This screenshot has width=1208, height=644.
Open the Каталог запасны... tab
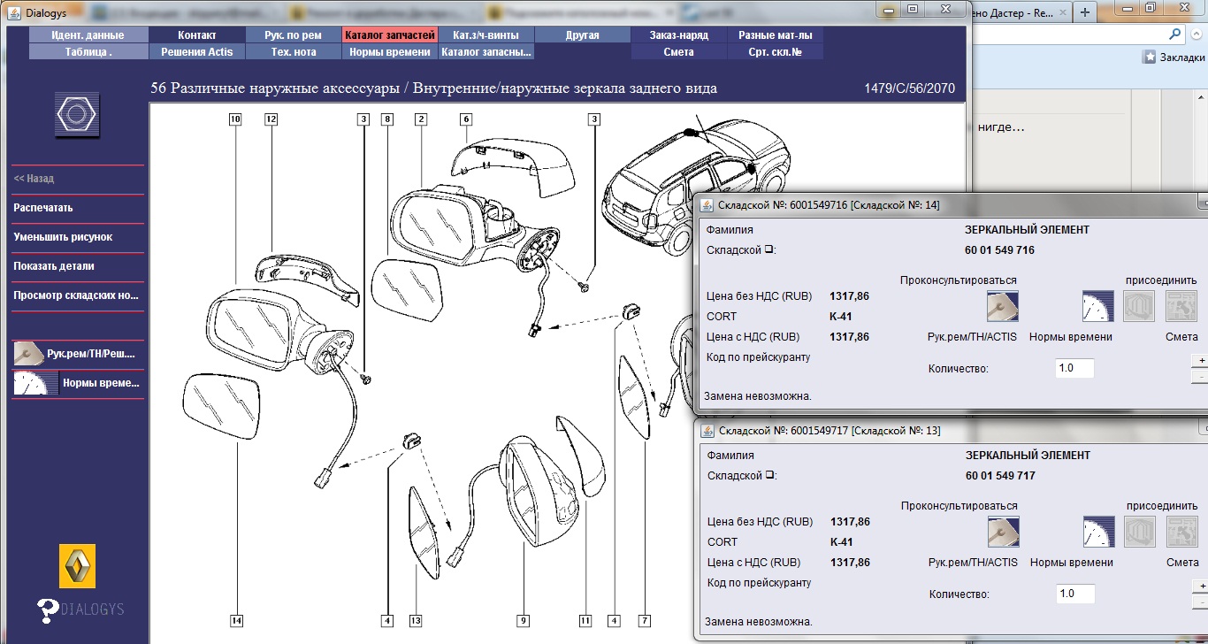pos(486,52)
